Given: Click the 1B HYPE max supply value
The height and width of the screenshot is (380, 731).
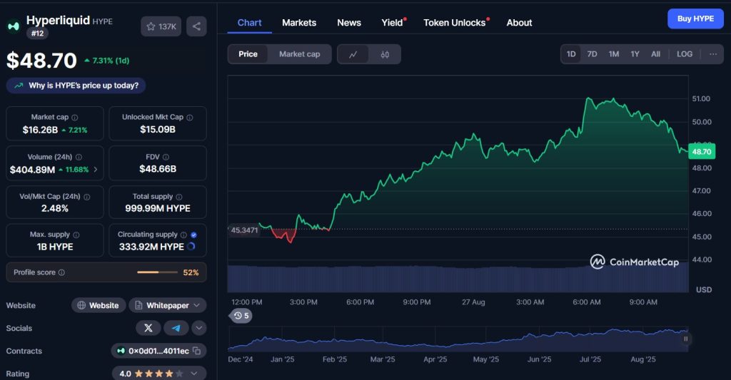Looking at the screenshot, I should (x=55, y=247).
